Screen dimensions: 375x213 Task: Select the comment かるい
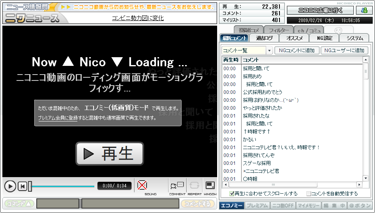point(249,139)
